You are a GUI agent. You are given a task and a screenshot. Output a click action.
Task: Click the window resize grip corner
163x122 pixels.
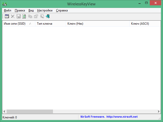pyautogui.click(x=159, y=118)
